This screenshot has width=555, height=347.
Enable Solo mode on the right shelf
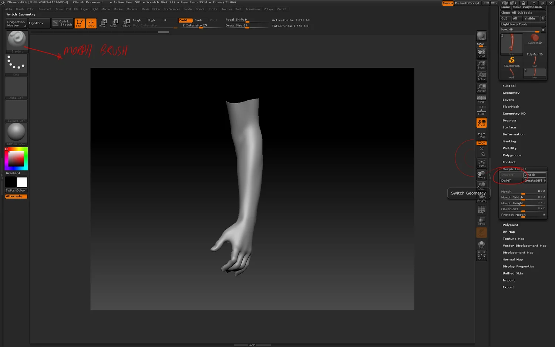point(481,243)
